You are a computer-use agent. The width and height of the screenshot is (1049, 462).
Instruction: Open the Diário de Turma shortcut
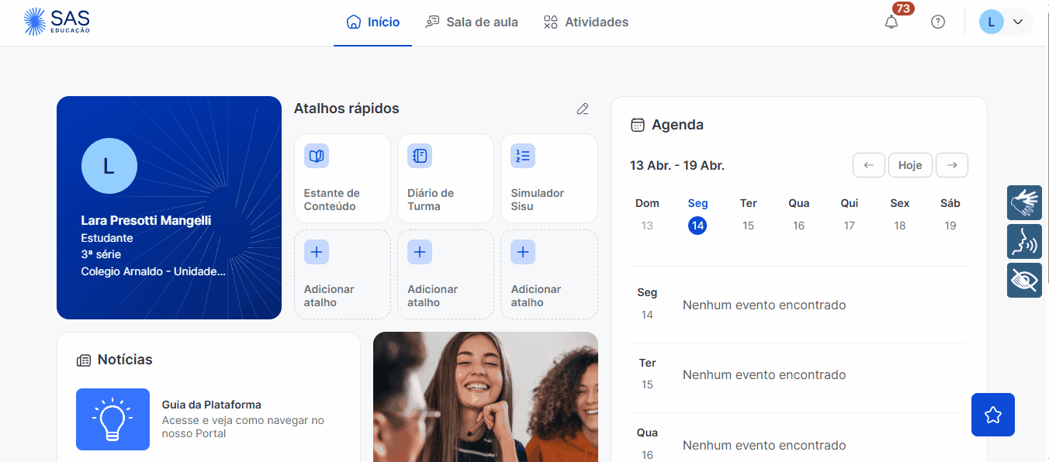(445, 178)
